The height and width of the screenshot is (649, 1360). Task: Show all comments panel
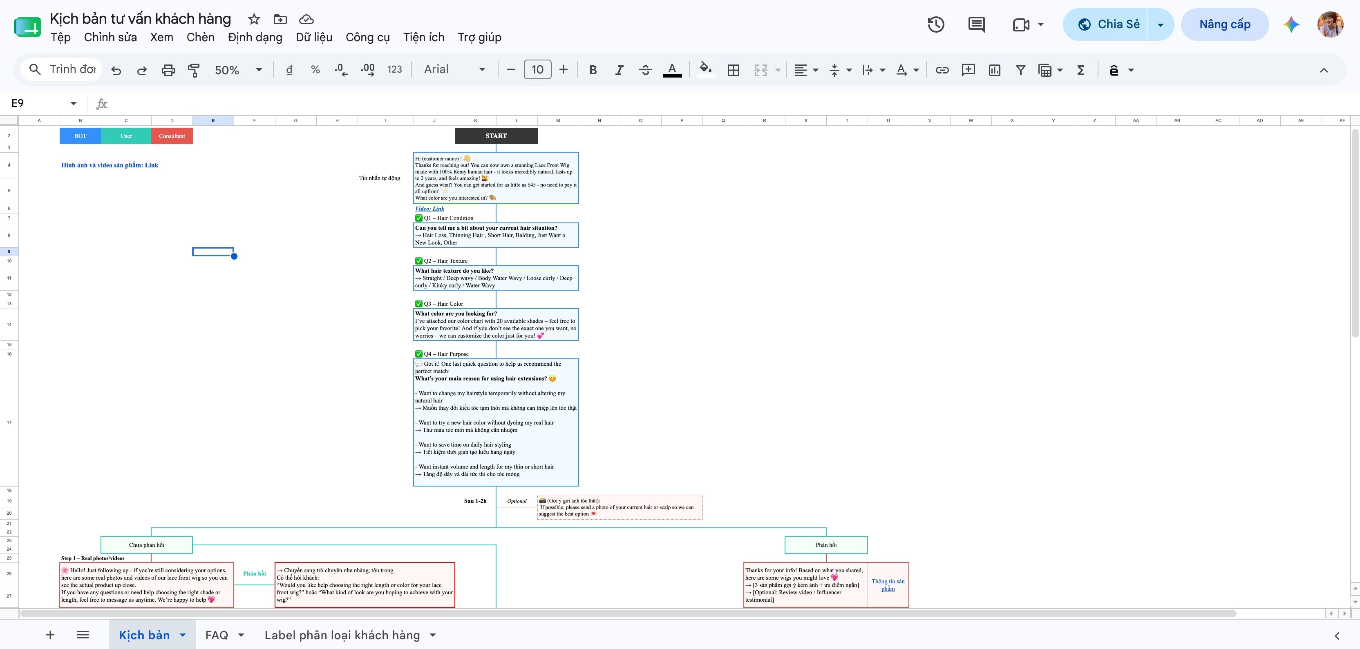pyautogui.click(x=976, y=24)
